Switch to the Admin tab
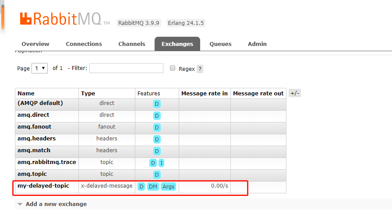The image size is (392, 213). tap(257, 44)
